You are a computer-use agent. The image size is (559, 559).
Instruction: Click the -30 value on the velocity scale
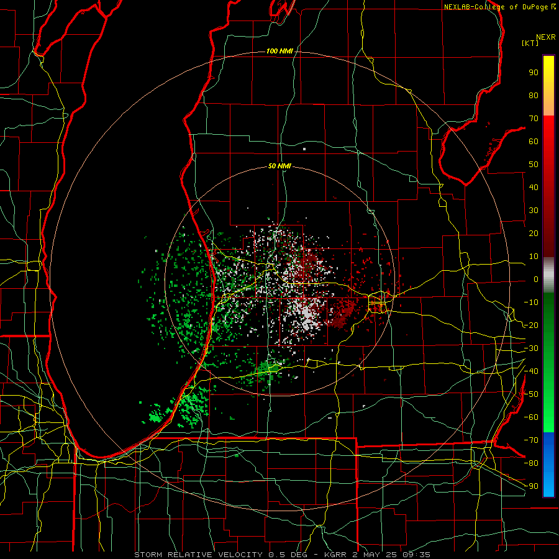[x=531, y=348]
